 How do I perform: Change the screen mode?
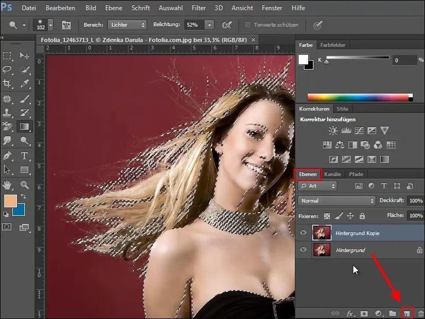click(x=24, y=228)
